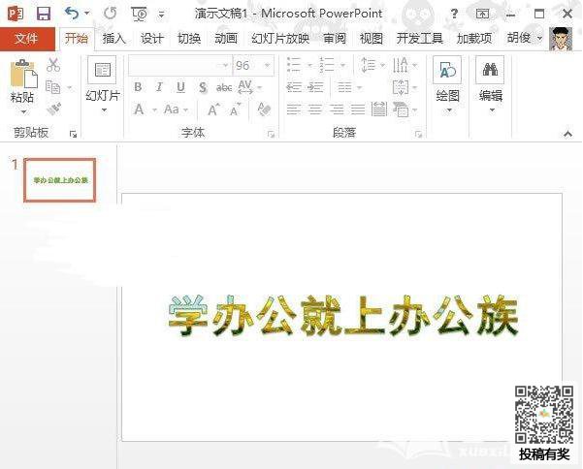Open the 编辑 editing group button
The height and width of the screenshot is (469, 583).
click(x=491, y=85)
